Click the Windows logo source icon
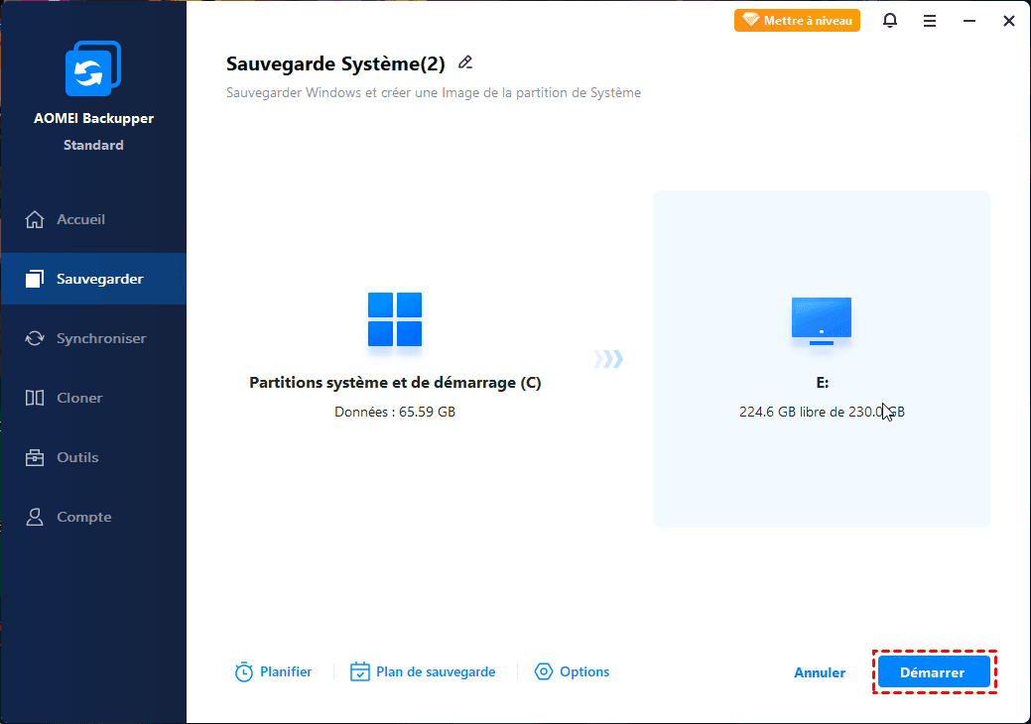This screenshot has width=1031, height=724. click(x=395, y=319)
